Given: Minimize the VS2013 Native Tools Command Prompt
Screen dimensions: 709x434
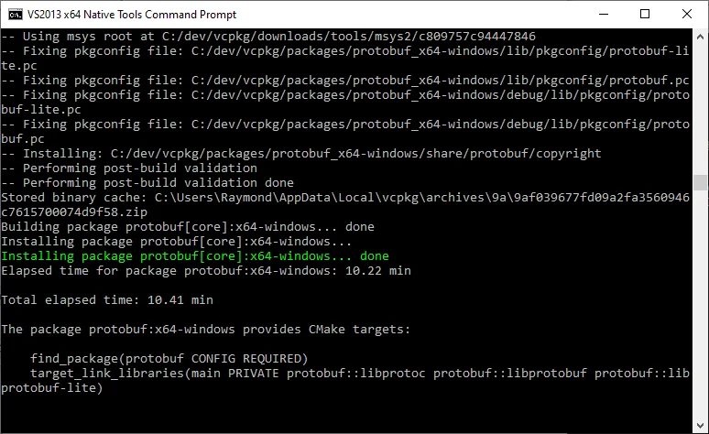Looking at the screenshot, I should 603,14.
